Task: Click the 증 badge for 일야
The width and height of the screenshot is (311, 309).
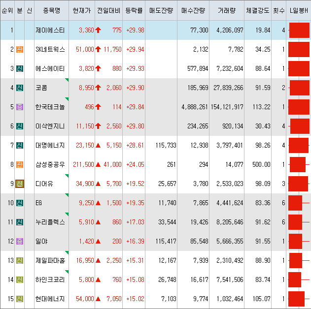Action: [19, 241]
